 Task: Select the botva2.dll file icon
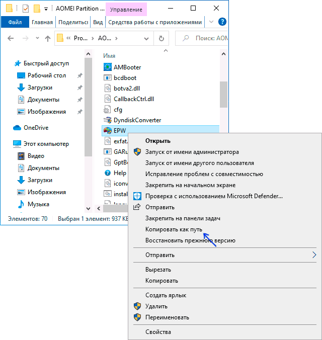click(x=107, y=88)
